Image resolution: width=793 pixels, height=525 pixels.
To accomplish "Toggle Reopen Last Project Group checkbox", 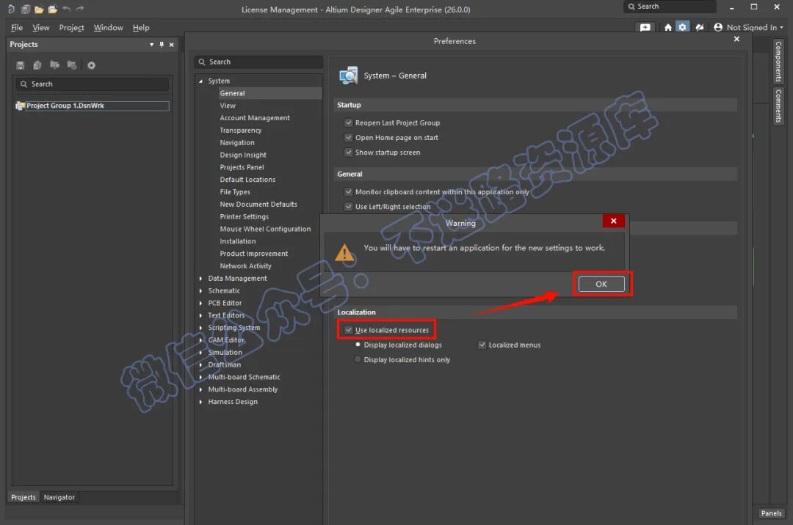I will tap(349, 122).
